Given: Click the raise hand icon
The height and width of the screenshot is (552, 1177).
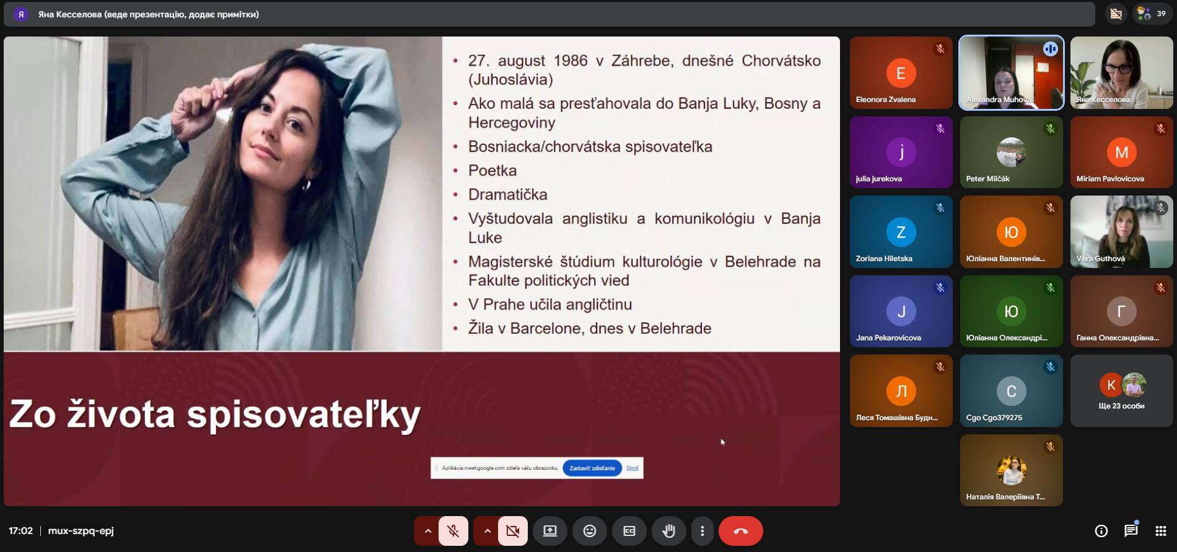Looking at the screenshot, I should point(668,531).
